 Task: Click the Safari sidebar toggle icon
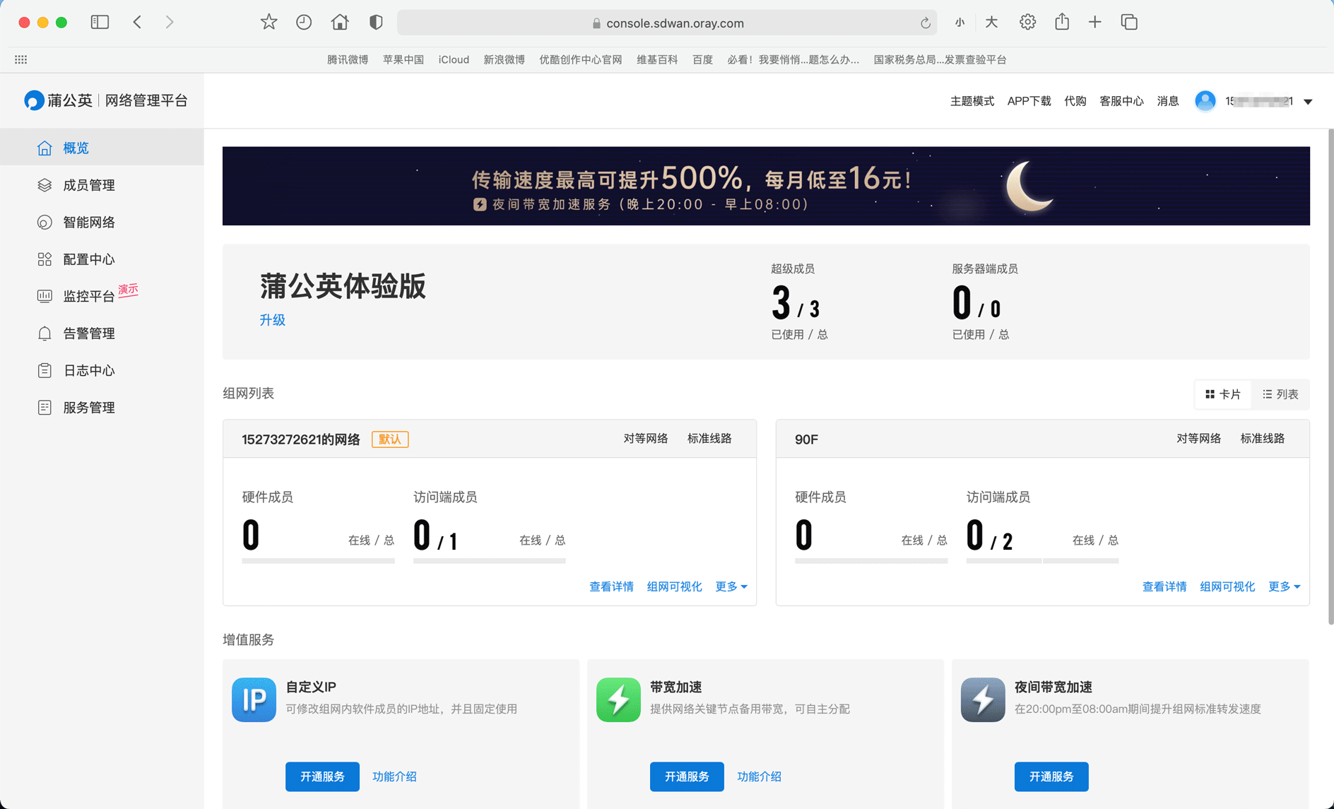pyautogui.click(x=100, y=23)
